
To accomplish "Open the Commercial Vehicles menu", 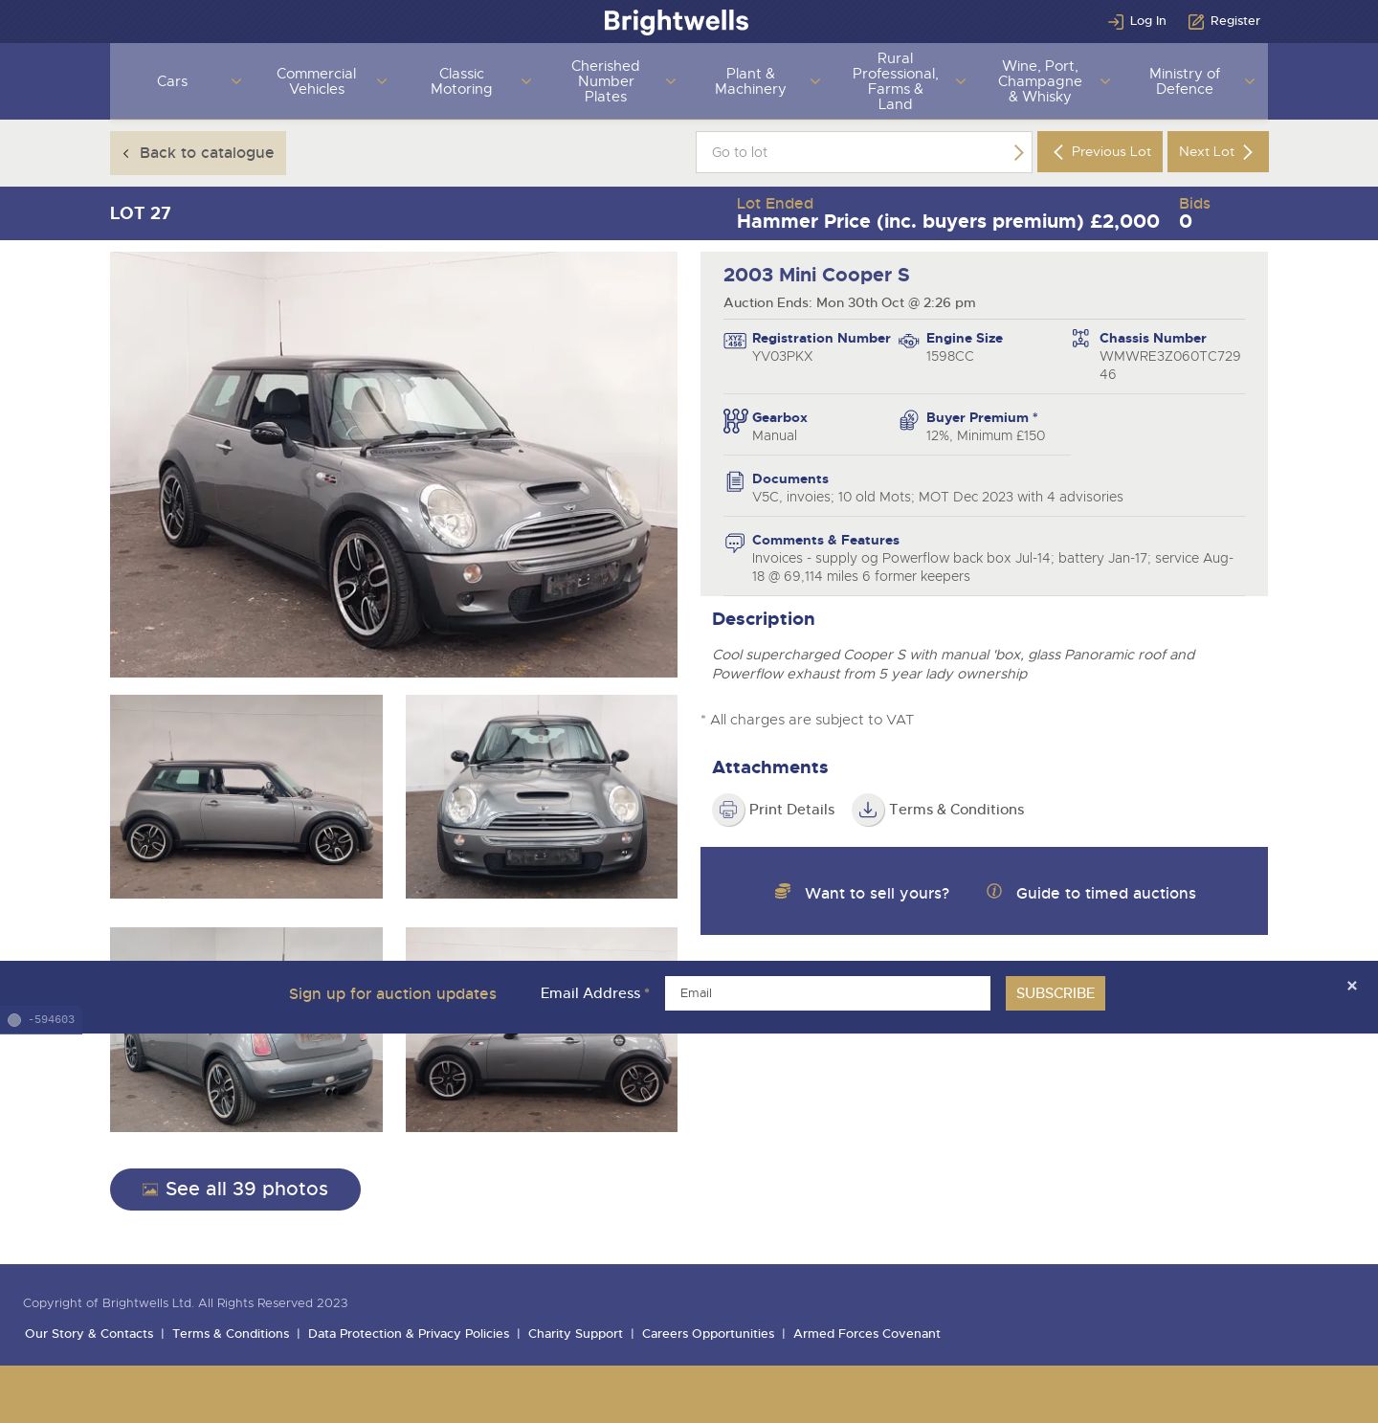I will 317,81.
